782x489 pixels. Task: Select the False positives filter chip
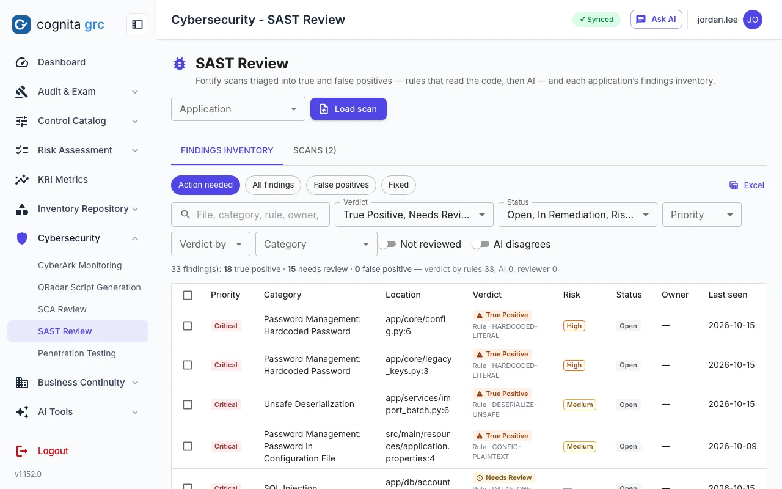341,185
